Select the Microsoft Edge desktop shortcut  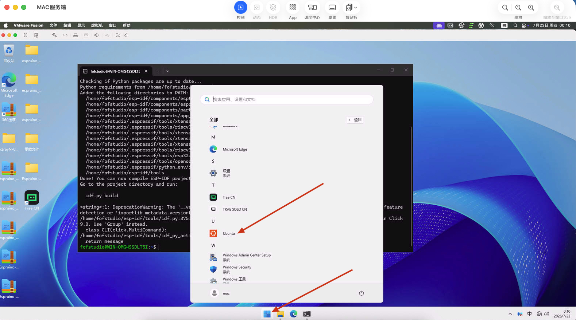pos(9,85)
